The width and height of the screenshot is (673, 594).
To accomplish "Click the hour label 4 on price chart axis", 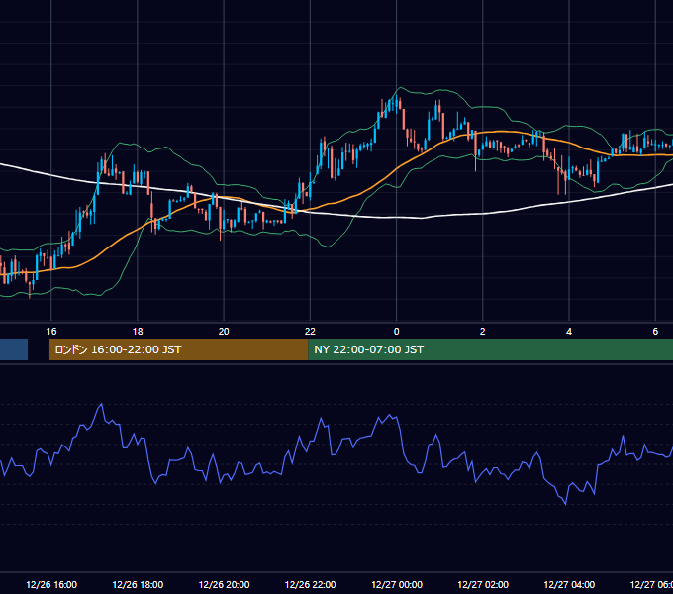I will coord(569,332).
